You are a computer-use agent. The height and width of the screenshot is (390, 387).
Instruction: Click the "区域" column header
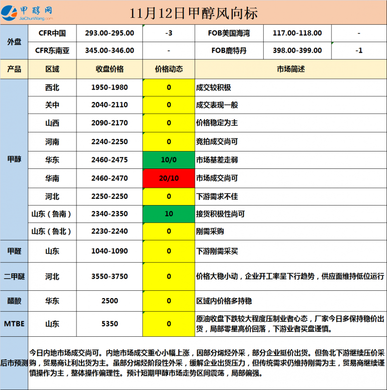tap(52, 69)
